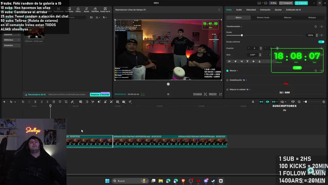This screenshot has width=328, height=185.
Task: Open media sort options dropdown
Action: click(x=98, y=17)
